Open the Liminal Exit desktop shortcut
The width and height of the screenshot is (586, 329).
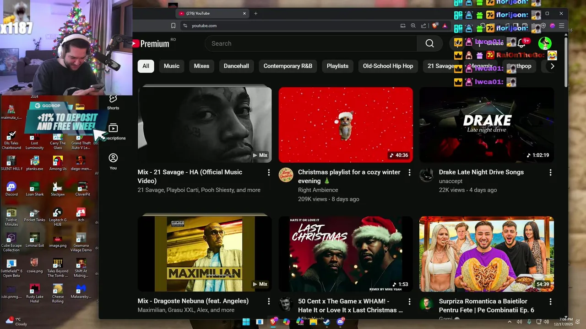[x=34, y=240]
